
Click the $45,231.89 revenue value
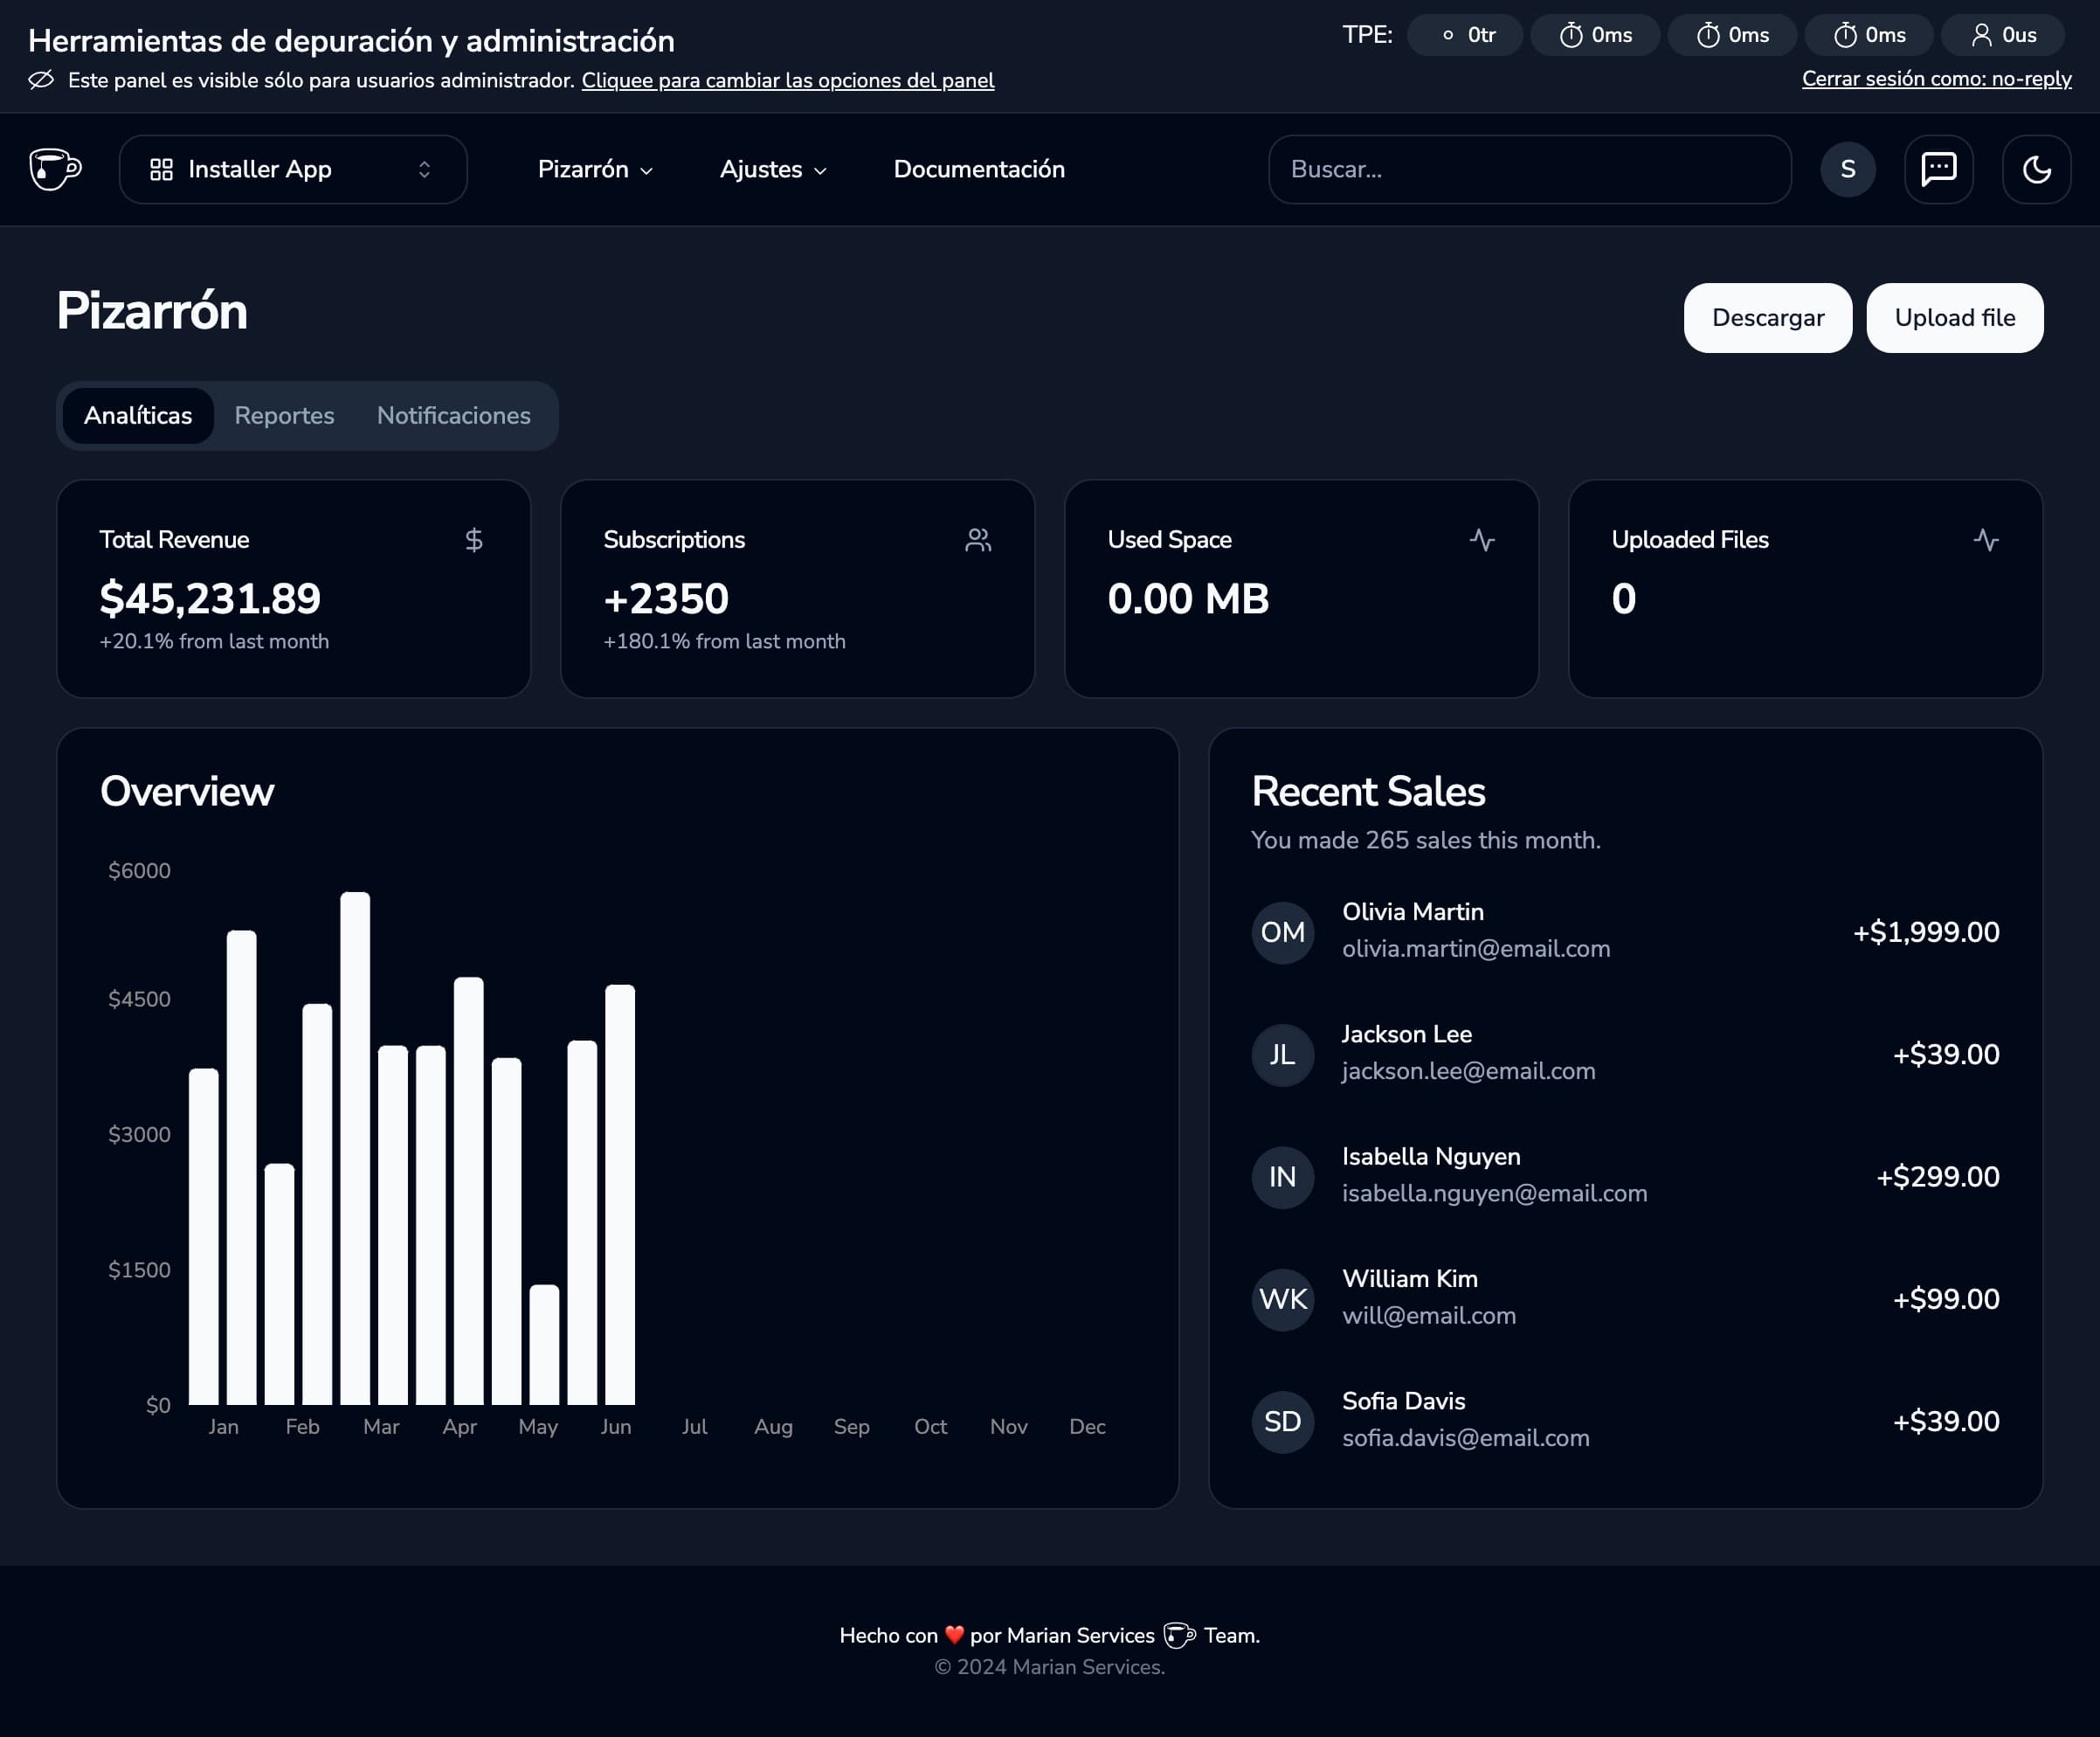click(x=210, y=598)
